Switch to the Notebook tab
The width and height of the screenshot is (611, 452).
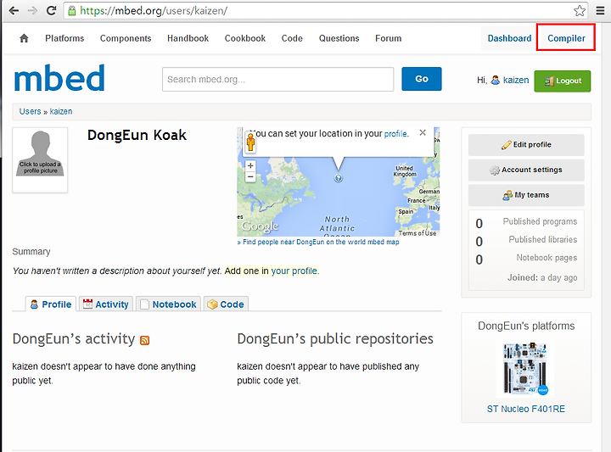168,304
